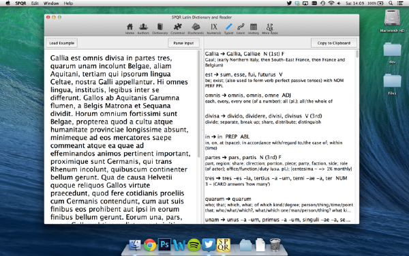Open the Trash in the Dock
Image resolution: width=409 pixels, height=256 pixels.
point(275,245)
